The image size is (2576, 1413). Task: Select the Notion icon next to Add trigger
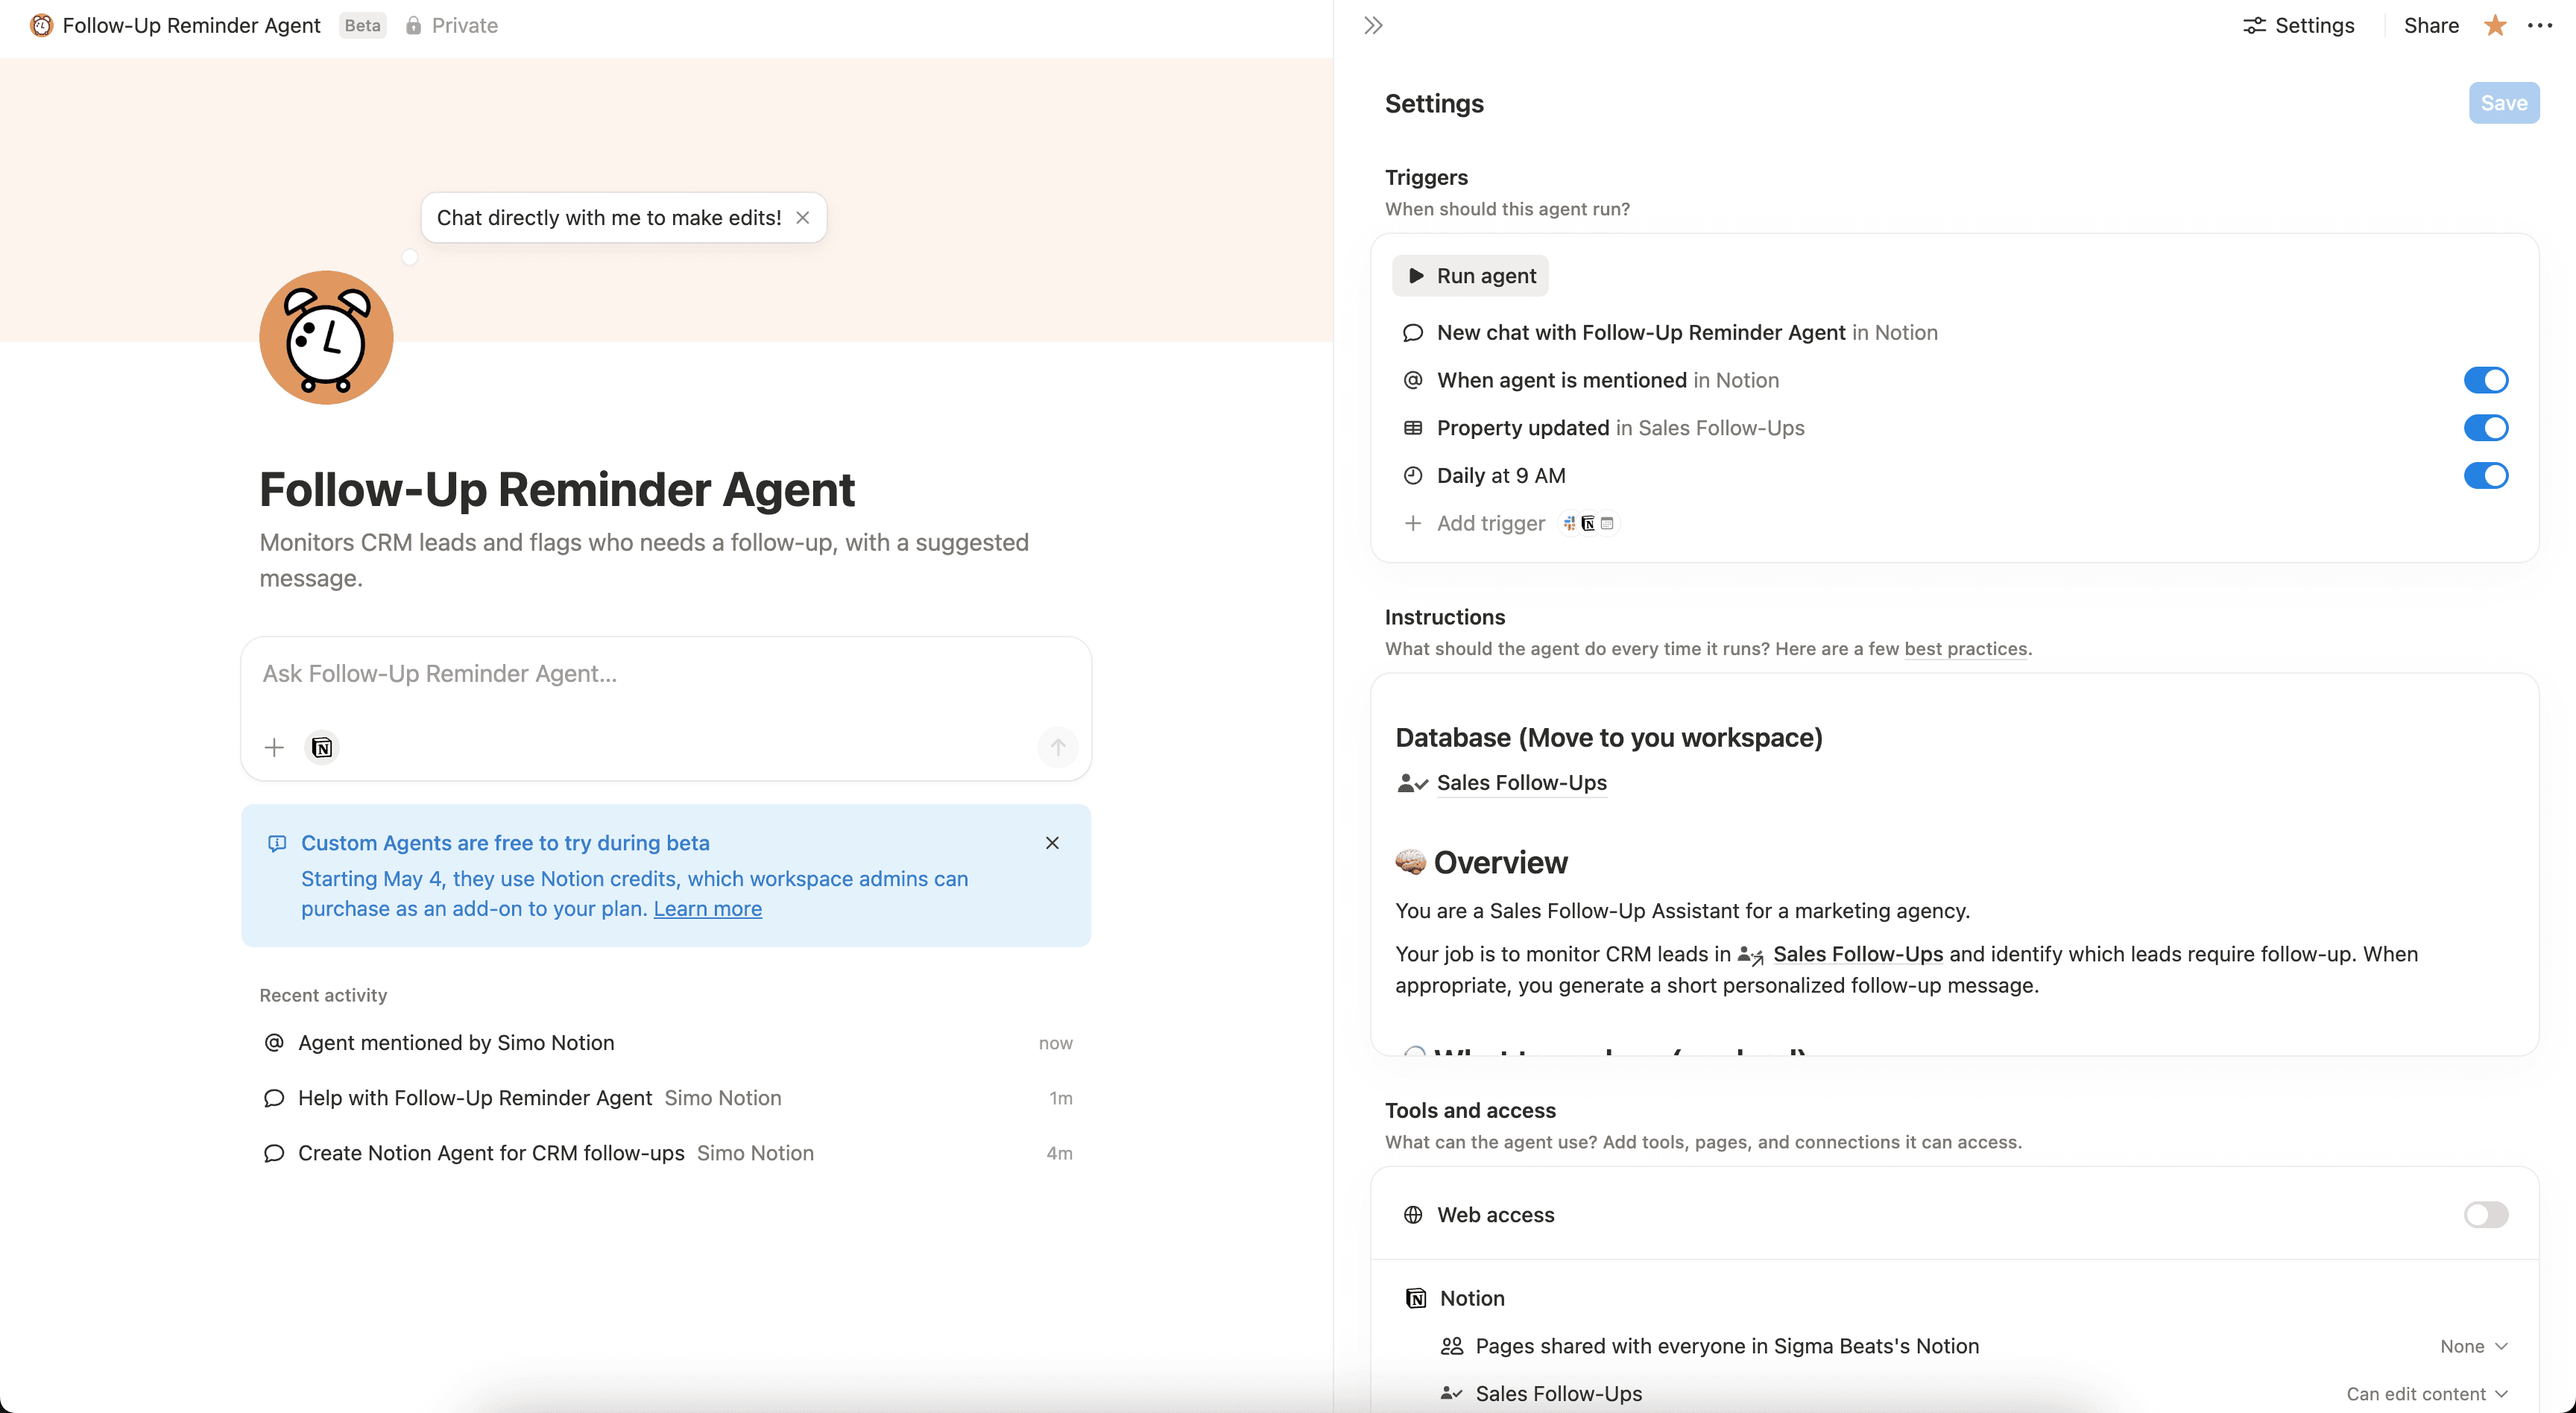click(x=1588, y=523)
